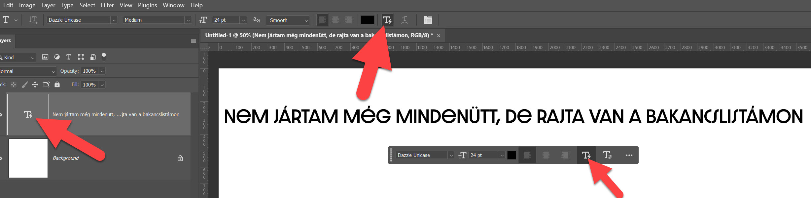Open the View menu
Screen dimensions: 811x198
[x=126, y=5]
